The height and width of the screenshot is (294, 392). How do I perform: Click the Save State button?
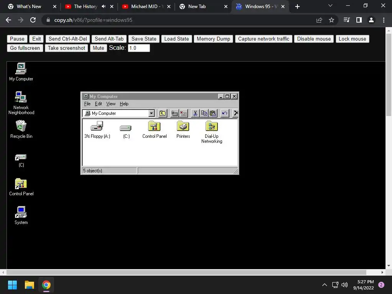click(x=144, y=39)
